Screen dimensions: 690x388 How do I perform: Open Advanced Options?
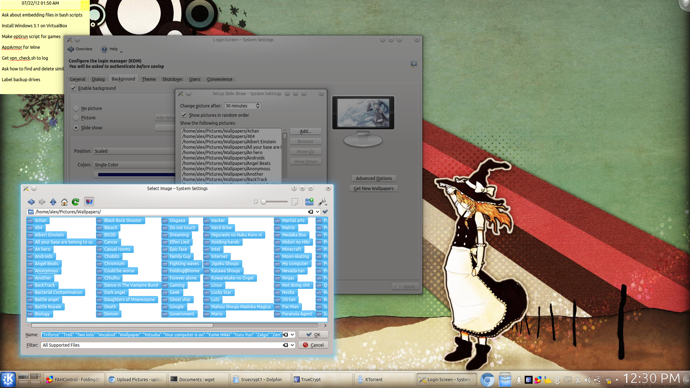coord(374,179)
